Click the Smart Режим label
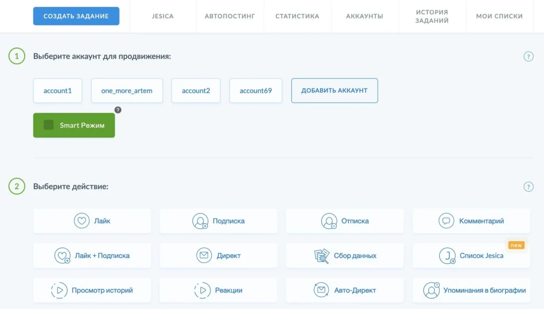This screenshot has width=544, height=309. [x=82, y=125]
